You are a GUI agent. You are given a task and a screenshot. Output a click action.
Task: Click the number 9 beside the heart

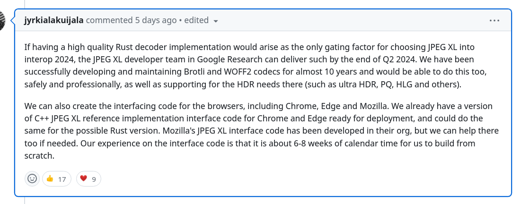[94, 179]
